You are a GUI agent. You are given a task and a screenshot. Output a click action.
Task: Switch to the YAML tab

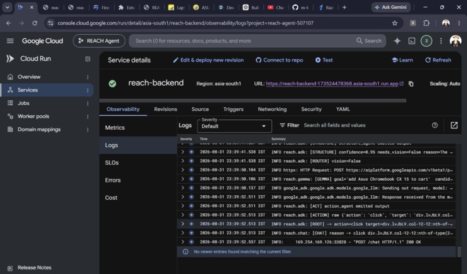[x=343, y=109]
